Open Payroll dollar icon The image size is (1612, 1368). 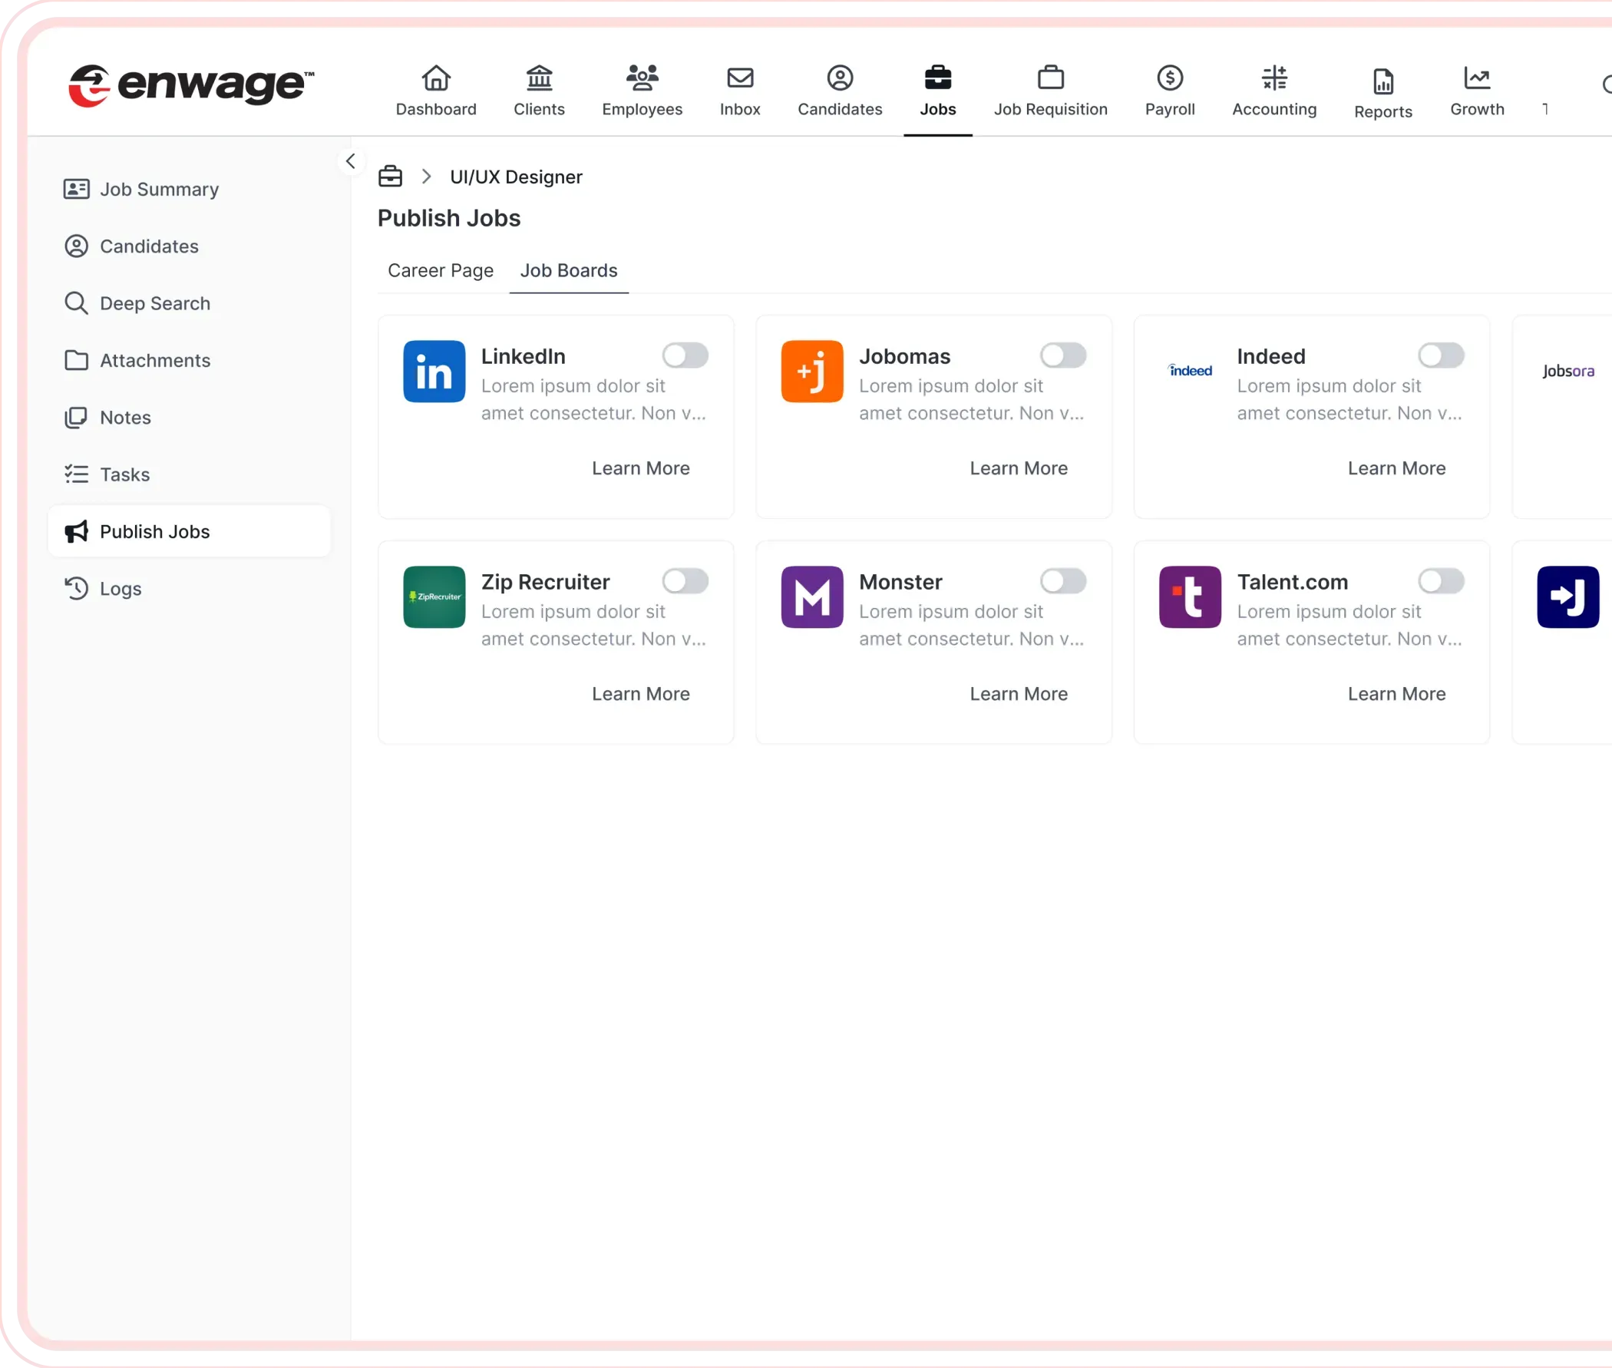1169,78
